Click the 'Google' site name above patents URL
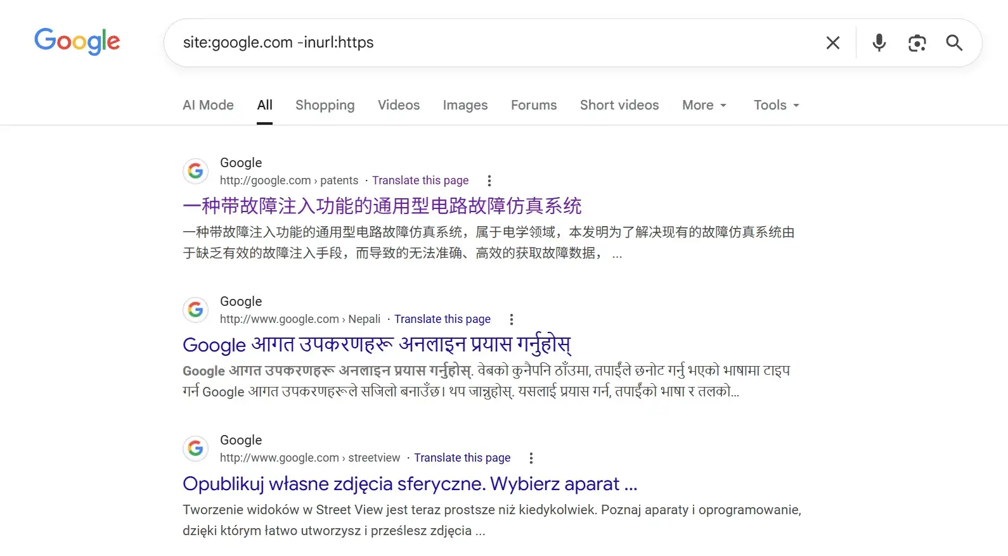 pos(241,163)
